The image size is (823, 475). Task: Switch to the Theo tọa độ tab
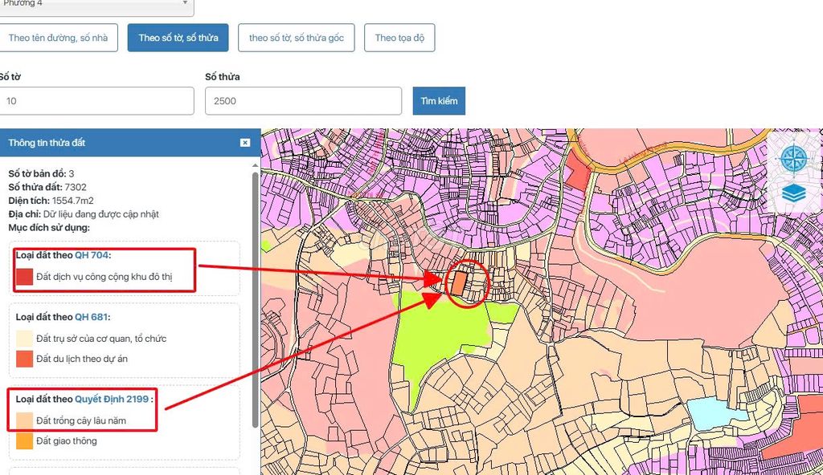[x=399, y=38]
